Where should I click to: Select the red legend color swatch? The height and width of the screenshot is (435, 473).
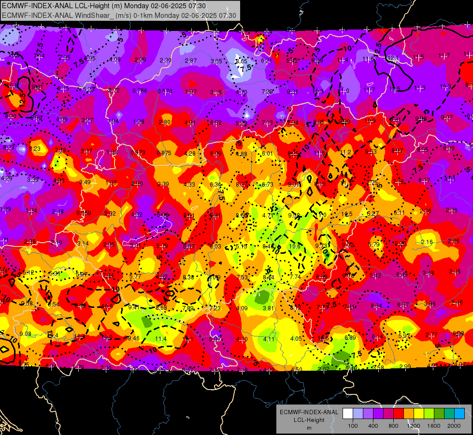click(x=398, y=414)
